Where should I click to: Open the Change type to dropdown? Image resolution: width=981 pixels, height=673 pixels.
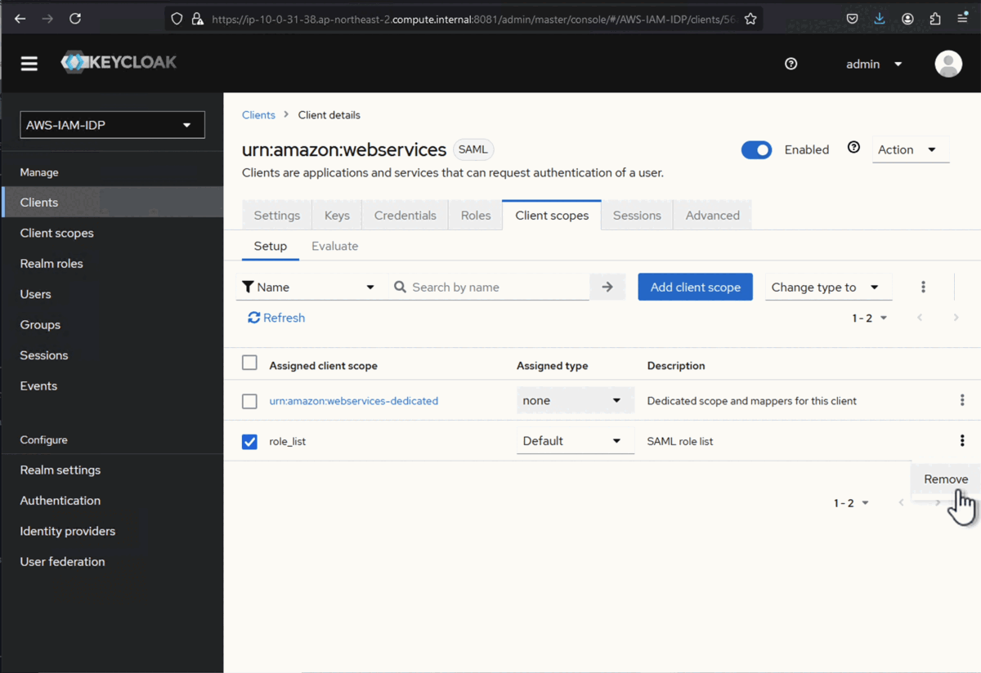click(x=827, y=287)
